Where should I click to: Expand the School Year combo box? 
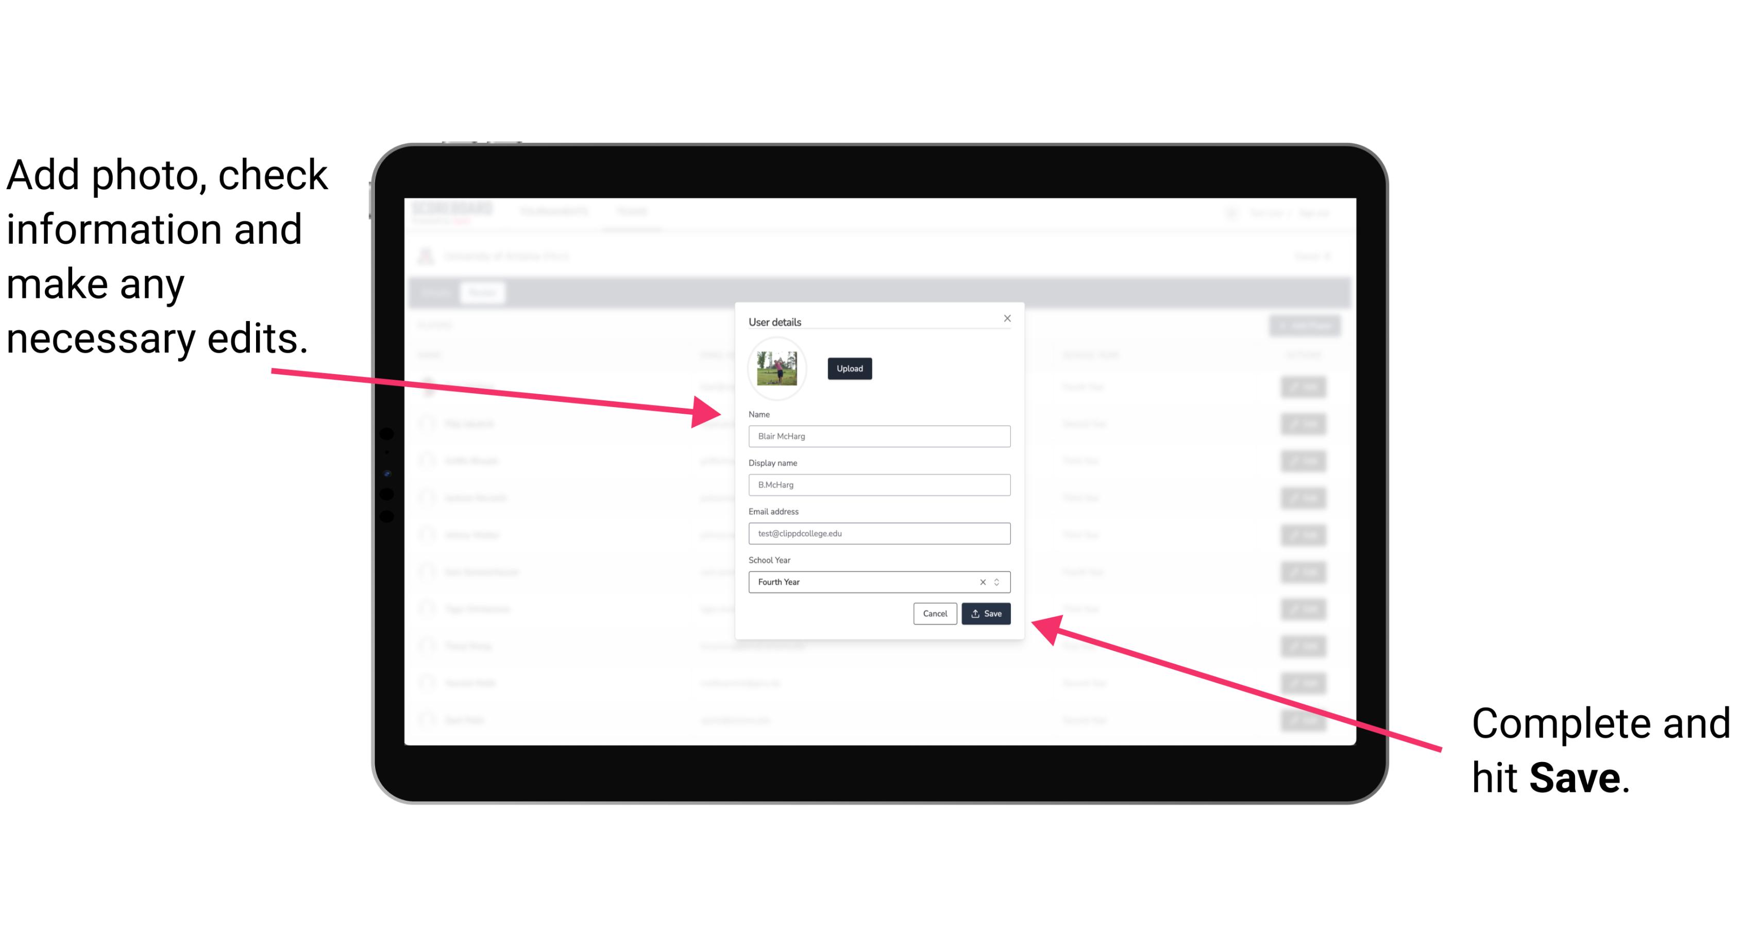[x=1000, y=581]
